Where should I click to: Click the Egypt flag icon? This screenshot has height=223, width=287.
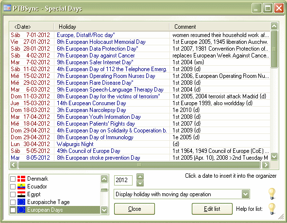[x=21, y=194]
